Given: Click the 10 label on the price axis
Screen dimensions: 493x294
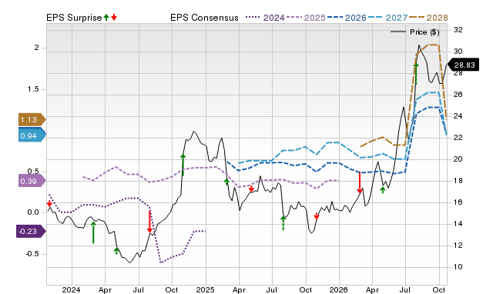Looking at the screenshot, I should (x=458, y=266).
